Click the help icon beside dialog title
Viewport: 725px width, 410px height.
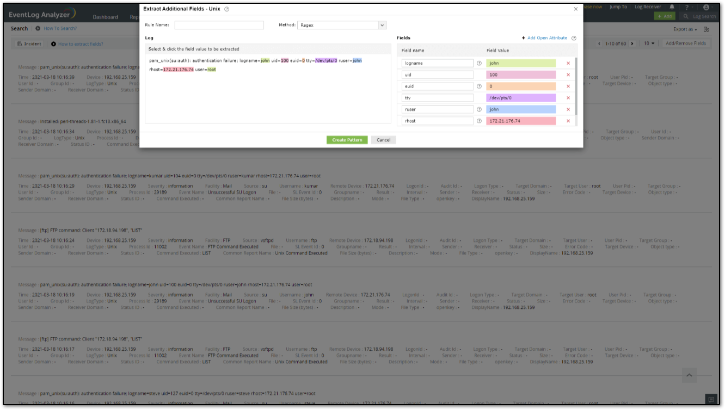pyautogui.click(x=227, y=9)
